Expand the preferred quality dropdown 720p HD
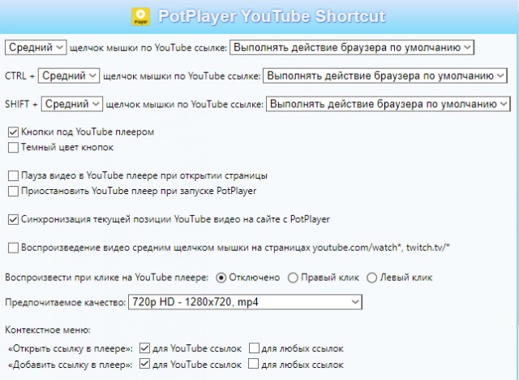Viewport: 519px width, 380px height. (245, 302)
